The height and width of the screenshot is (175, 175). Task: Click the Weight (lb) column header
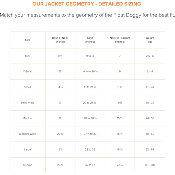pyautogui.click(x=150, y=40)
